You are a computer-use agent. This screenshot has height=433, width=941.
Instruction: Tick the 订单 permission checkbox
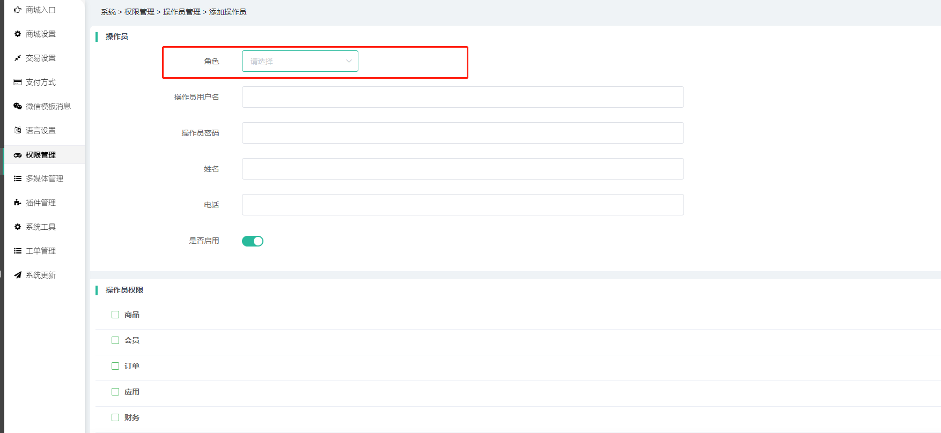115,366
